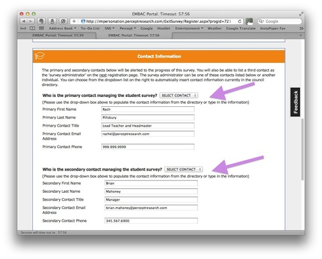Open Weather bookmark

214,28
